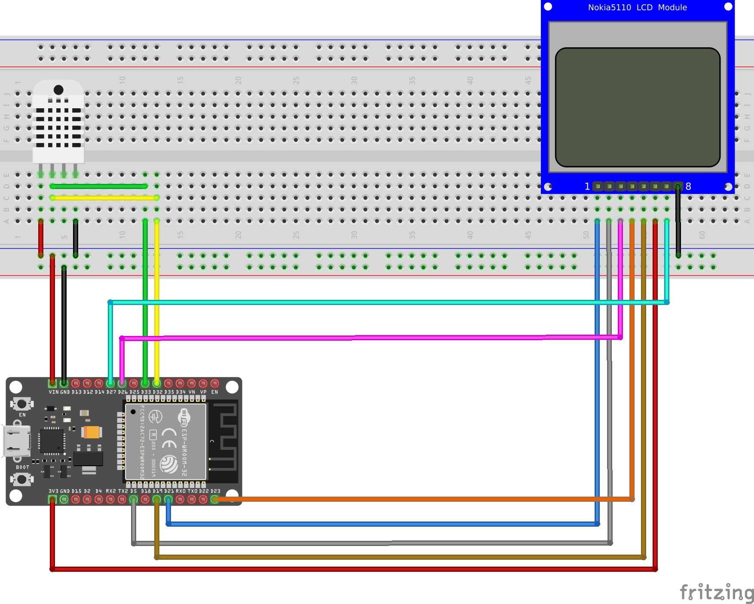This screenshot has height=604, width=754.
Task: Click the D13 pin on the ESP32
Action: (x=76, y=383)
